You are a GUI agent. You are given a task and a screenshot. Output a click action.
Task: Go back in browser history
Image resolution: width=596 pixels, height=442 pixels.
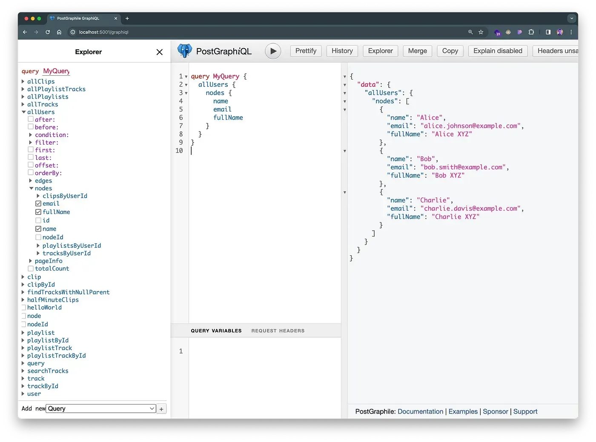click(25, 32)
